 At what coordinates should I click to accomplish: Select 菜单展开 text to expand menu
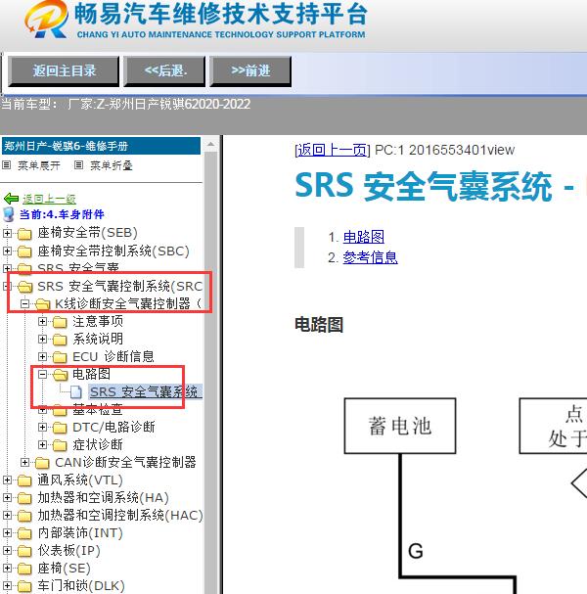pyautogui.click(x=39, y=165)
